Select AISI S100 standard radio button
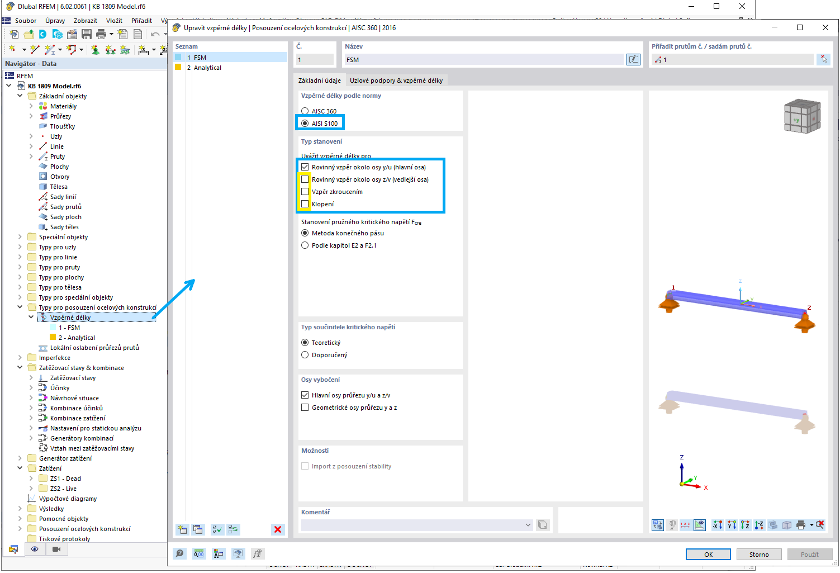Image resolution: width=840 pixels, height=573 pixels. tap(305, 122)
